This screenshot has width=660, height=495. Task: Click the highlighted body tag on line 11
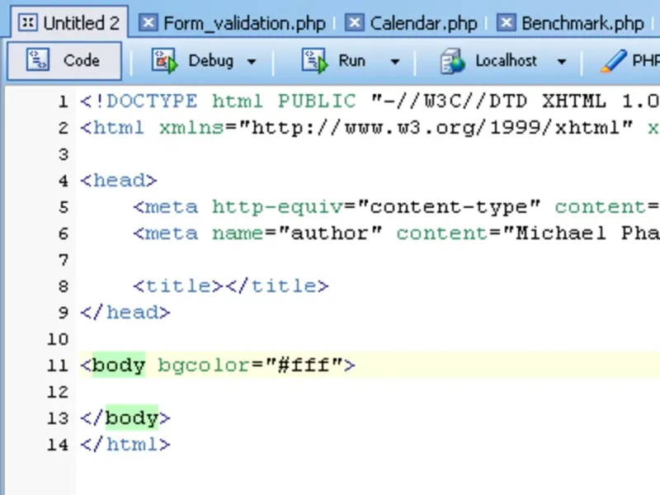coord(118,365)
